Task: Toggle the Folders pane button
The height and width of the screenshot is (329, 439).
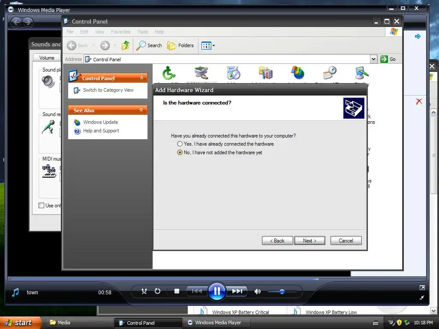Action: tap(180, 45)
